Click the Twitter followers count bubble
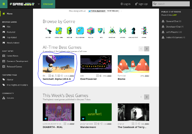This screenshot has height=134, width=192. coord(113,11)
